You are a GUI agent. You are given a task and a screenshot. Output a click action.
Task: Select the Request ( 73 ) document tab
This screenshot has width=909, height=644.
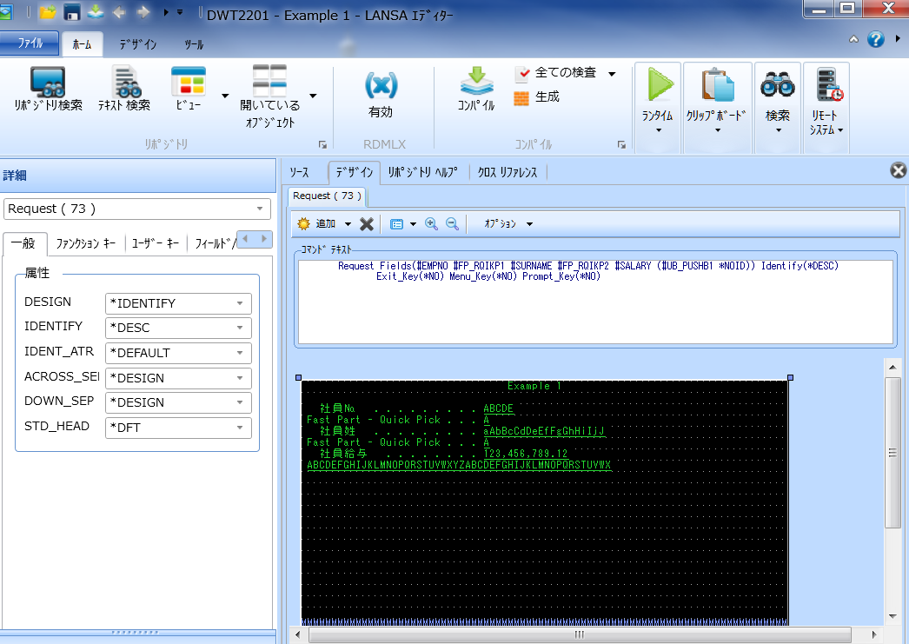[327, 196]
